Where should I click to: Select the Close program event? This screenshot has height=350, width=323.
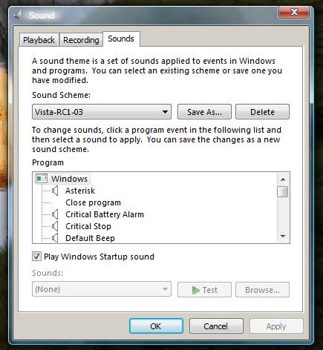click(93, 202)
